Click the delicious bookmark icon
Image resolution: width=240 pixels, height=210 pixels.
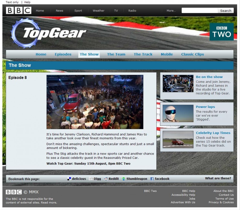coord(69,179)
